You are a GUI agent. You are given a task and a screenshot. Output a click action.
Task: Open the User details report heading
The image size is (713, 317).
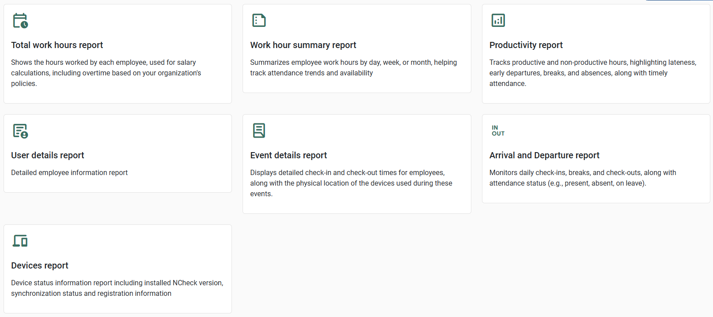click(48, 155)
